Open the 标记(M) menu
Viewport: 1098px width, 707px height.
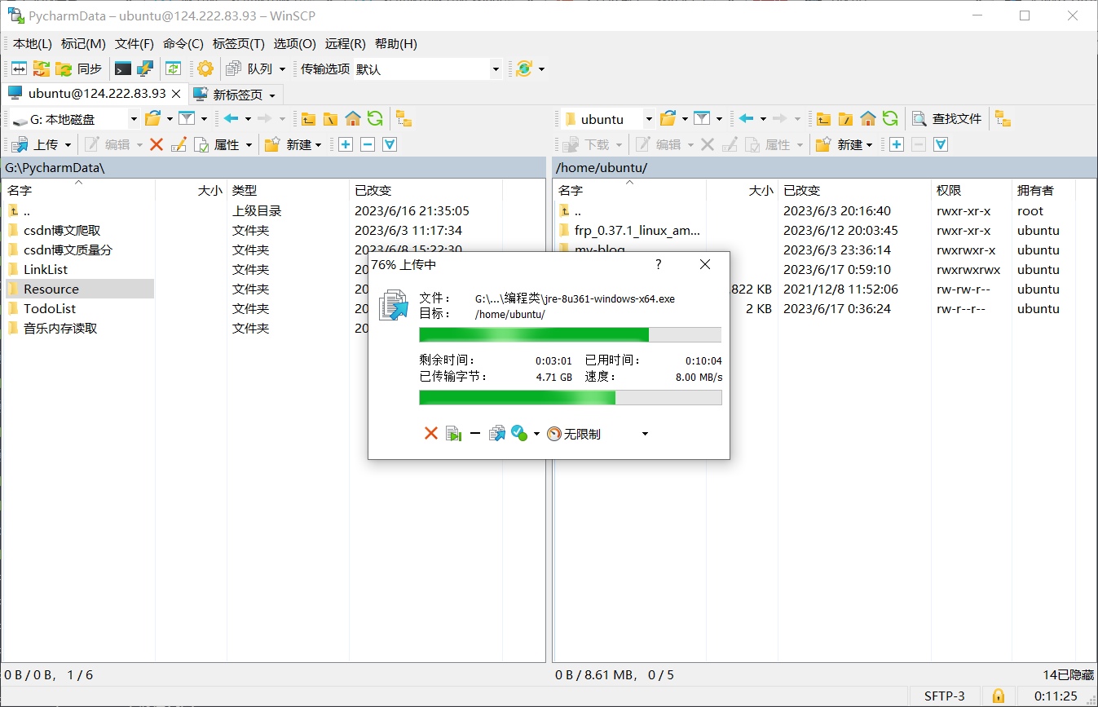(x=83, y=43)
